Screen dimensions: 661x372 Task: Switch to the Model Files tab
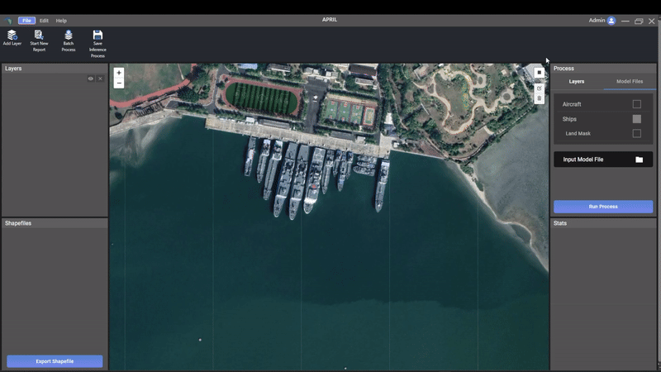pyautogui.click(x=630, y=82)
